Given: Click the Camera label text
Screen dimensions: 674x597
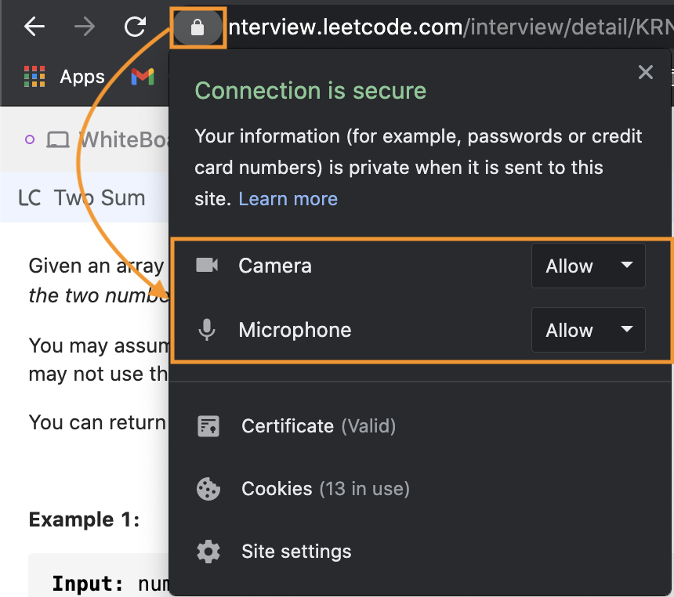Looking at the screenshot, I should point(275,266).
